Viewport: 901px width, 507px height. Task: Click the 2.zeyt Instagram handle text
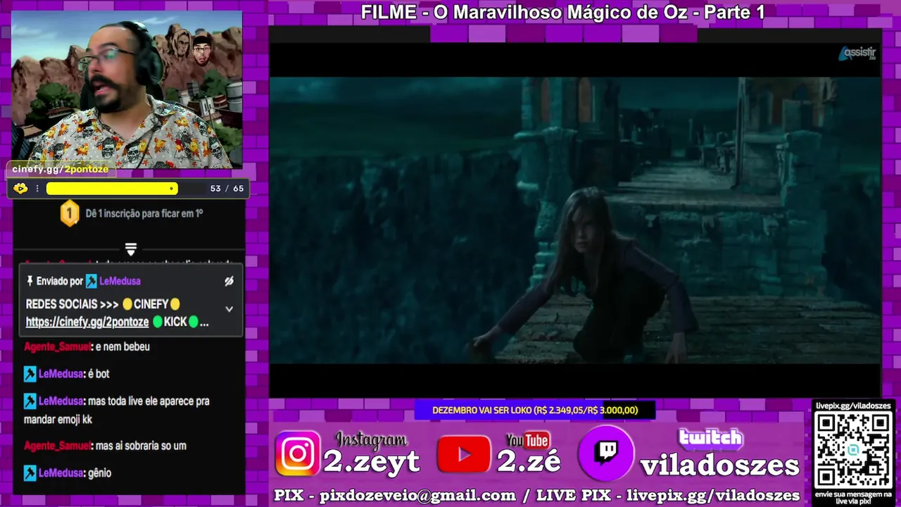coord(371,461)
